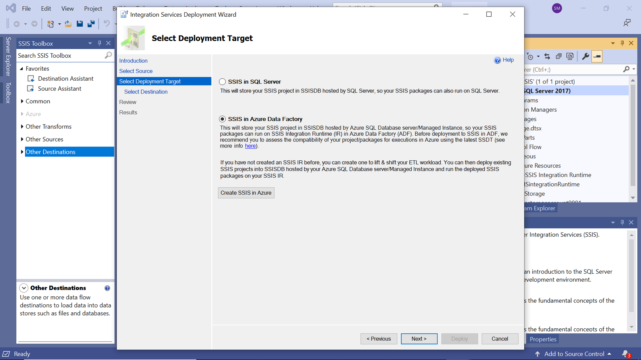Click the Sync with Active Document icon

(x=547, y=57)
